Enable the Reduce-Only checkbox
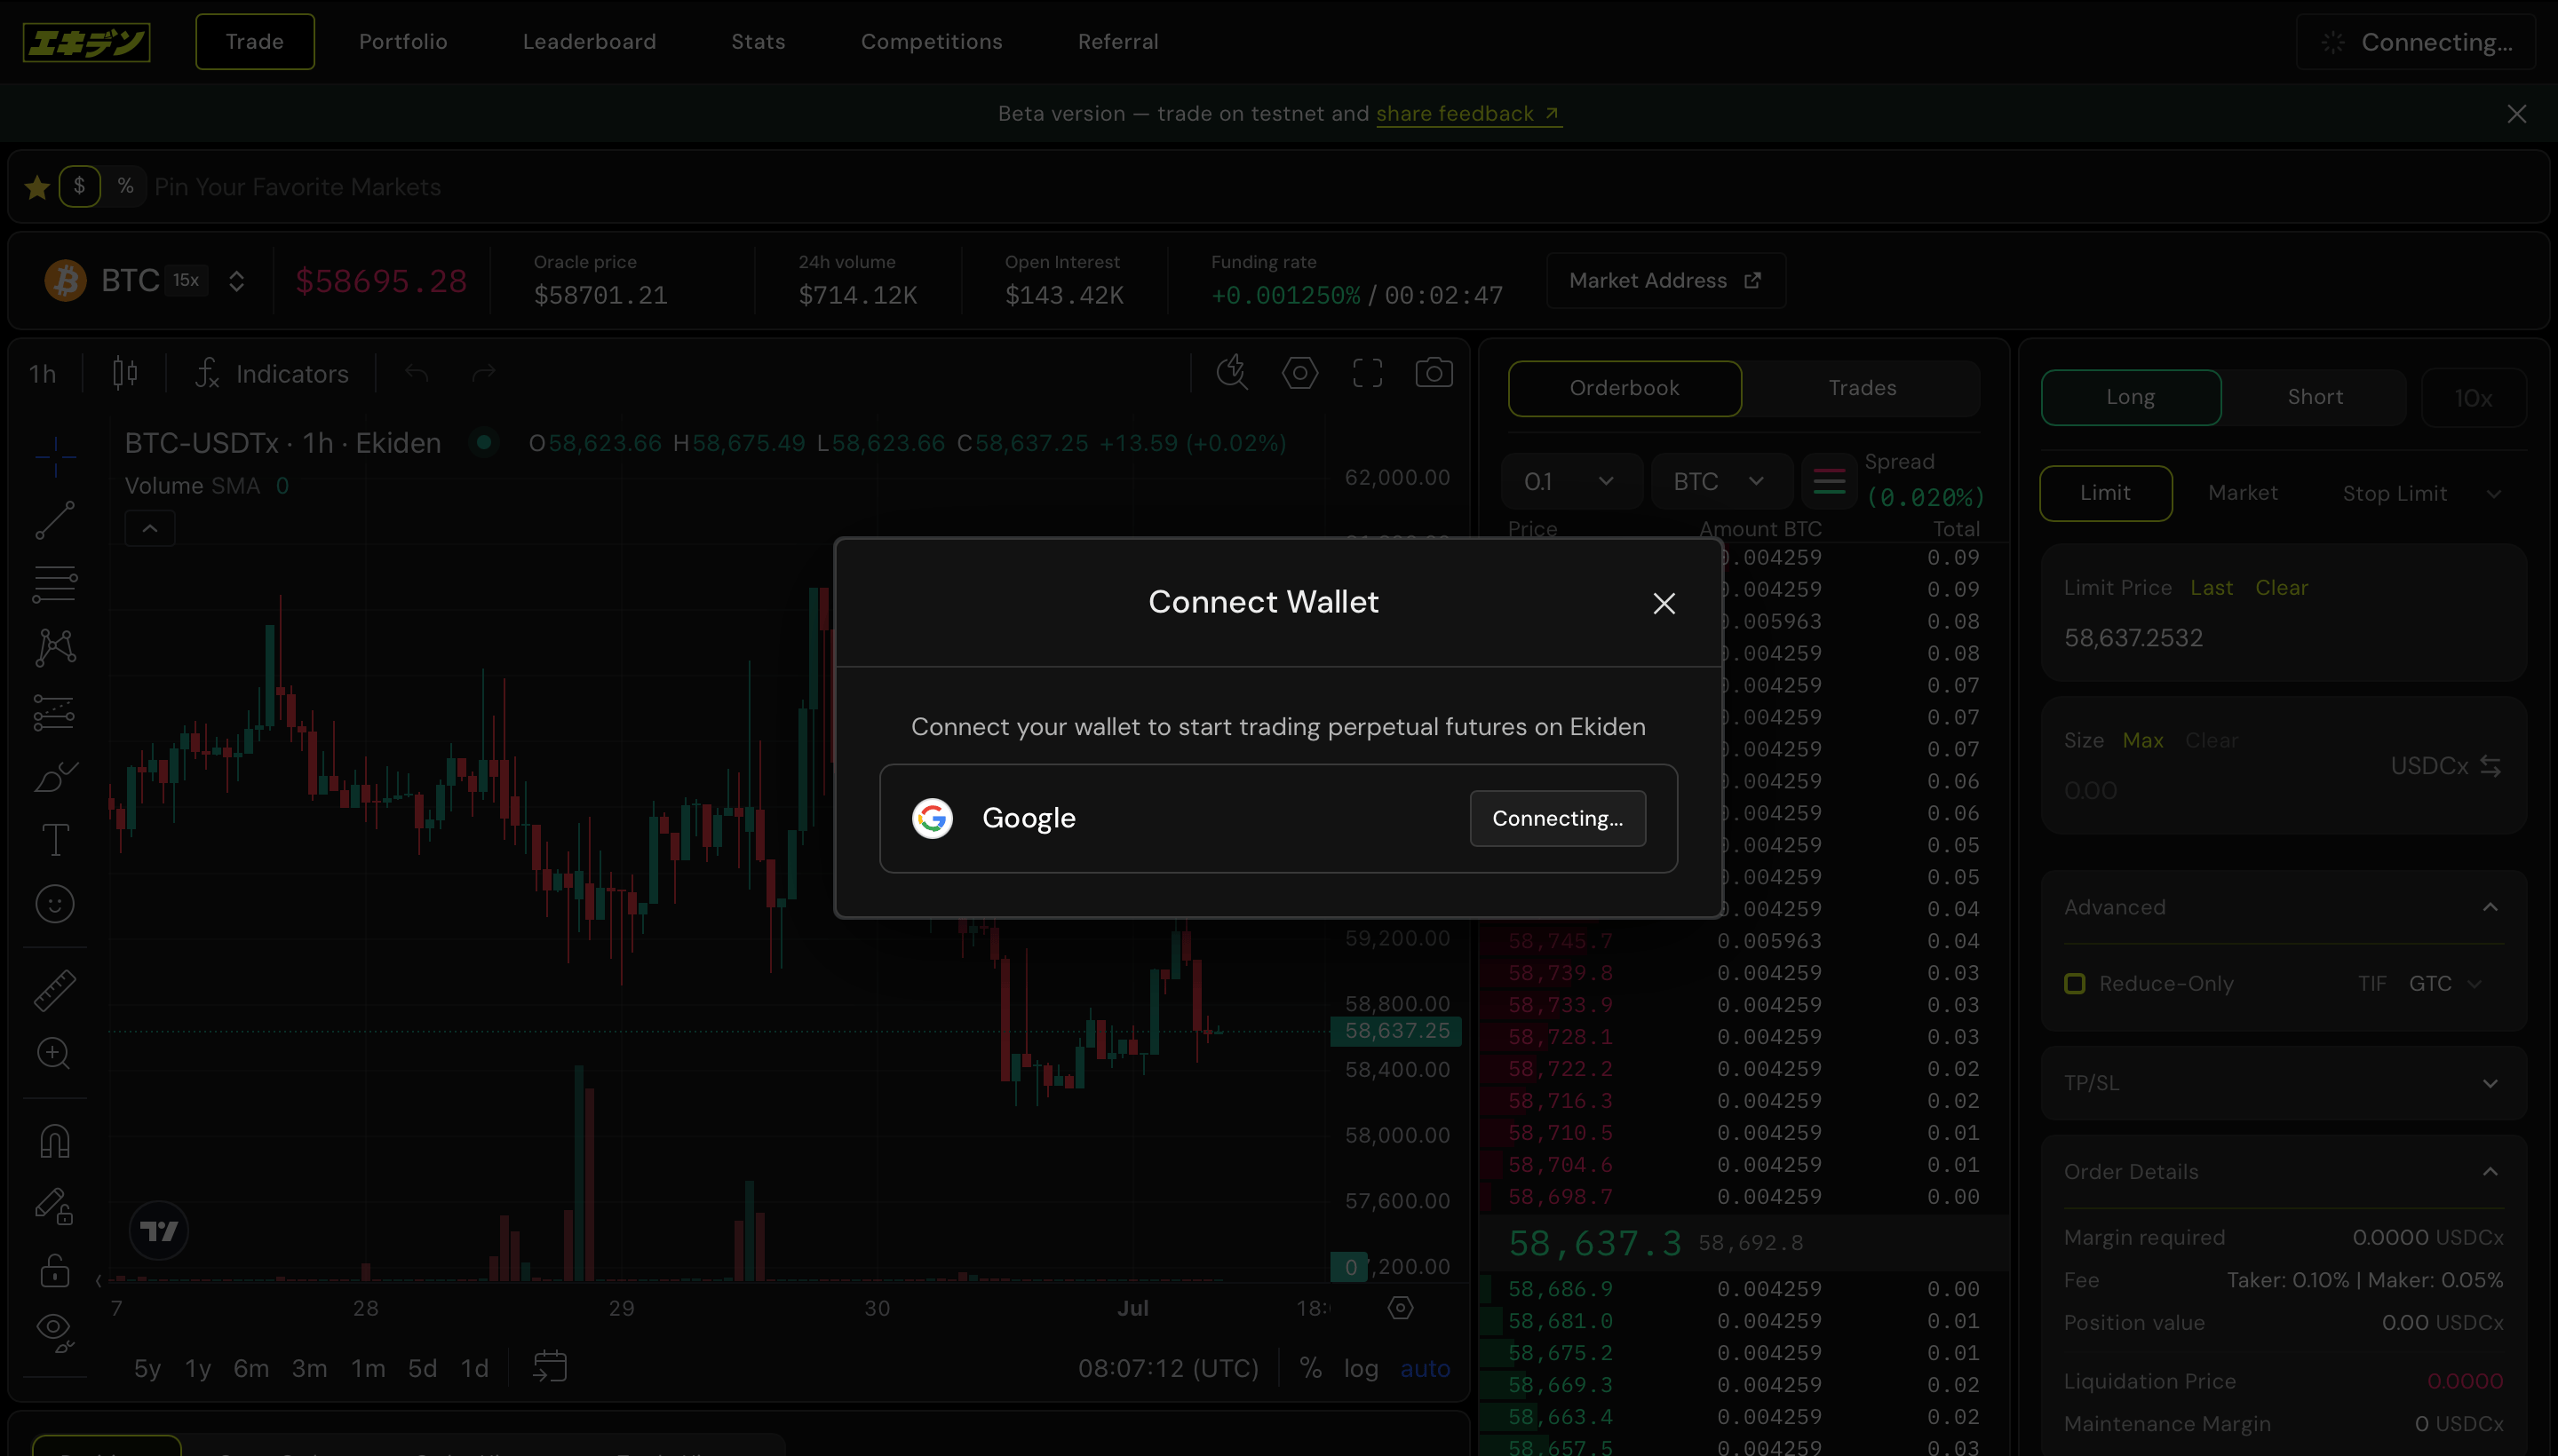The height and width of the screenshot is (1456, 2558). click(x=2075, y=984)
